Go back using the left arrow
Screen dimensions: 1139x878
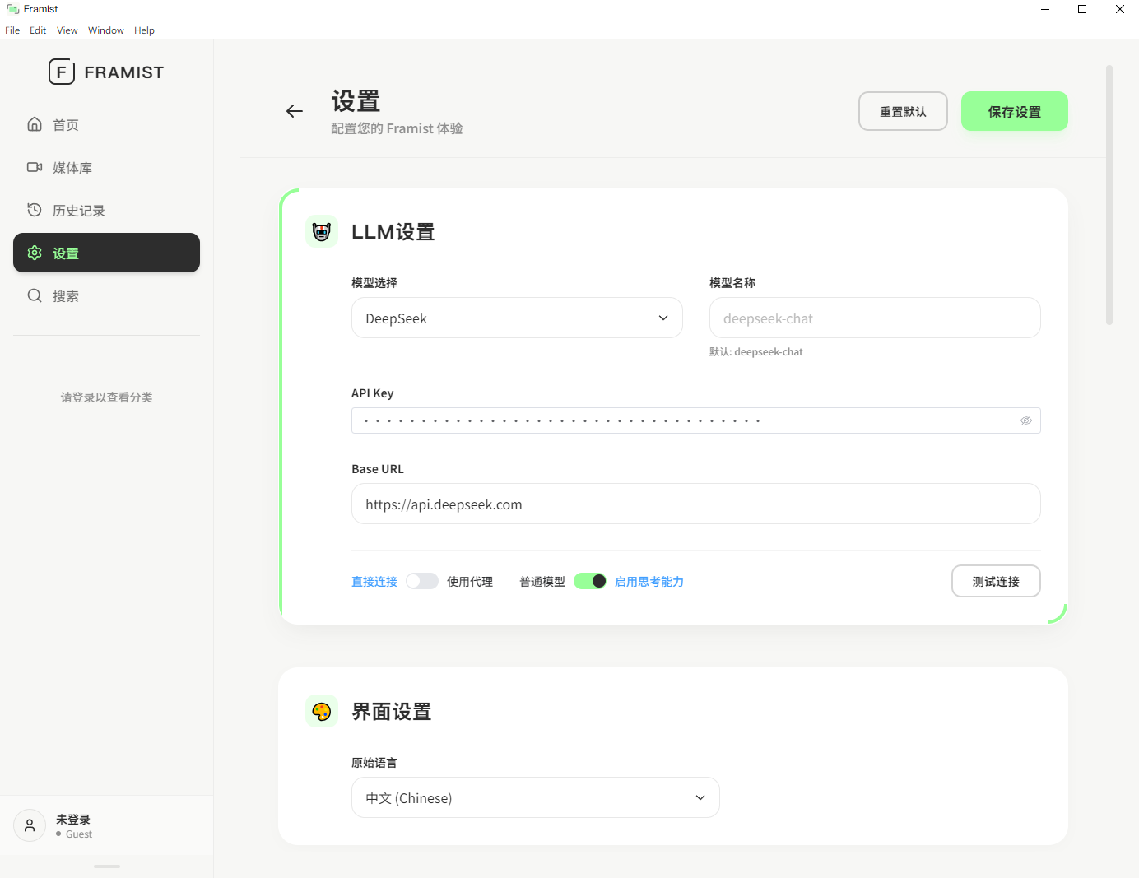295,111
